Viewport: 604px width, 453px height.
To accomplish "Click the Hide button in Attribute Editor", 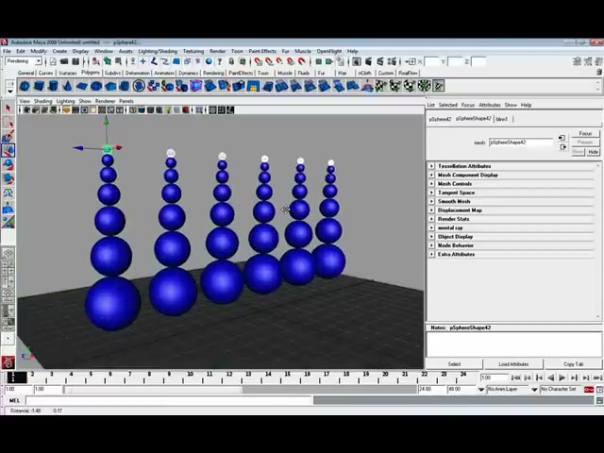I will click(x=594, y=152).
